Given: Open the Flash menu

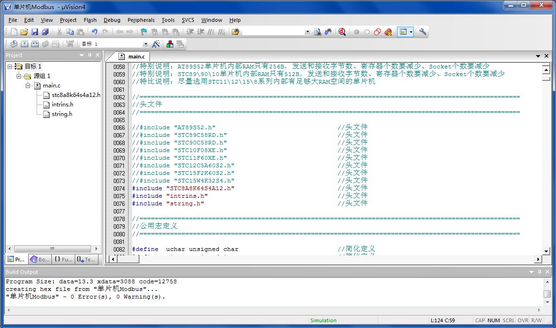Looking at the screenshot, I should coord(90,20).
